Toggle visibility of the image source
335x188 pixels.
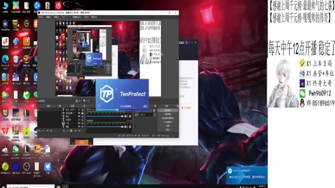(x=79, y=123)
